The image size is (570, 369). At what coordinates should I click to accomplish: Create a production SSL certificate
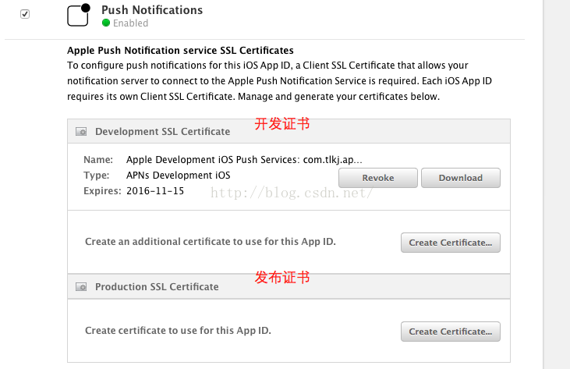[451, 332]
